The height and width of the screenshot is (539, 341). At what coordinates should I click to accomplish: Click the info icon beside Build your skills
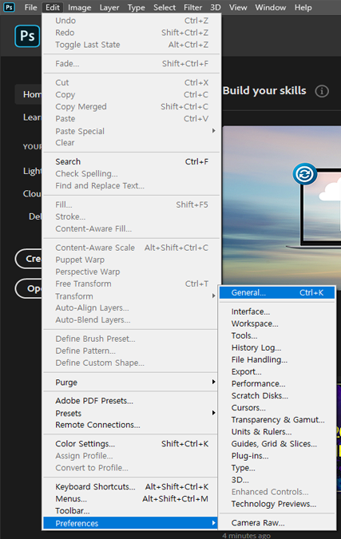tap(322, 91)
